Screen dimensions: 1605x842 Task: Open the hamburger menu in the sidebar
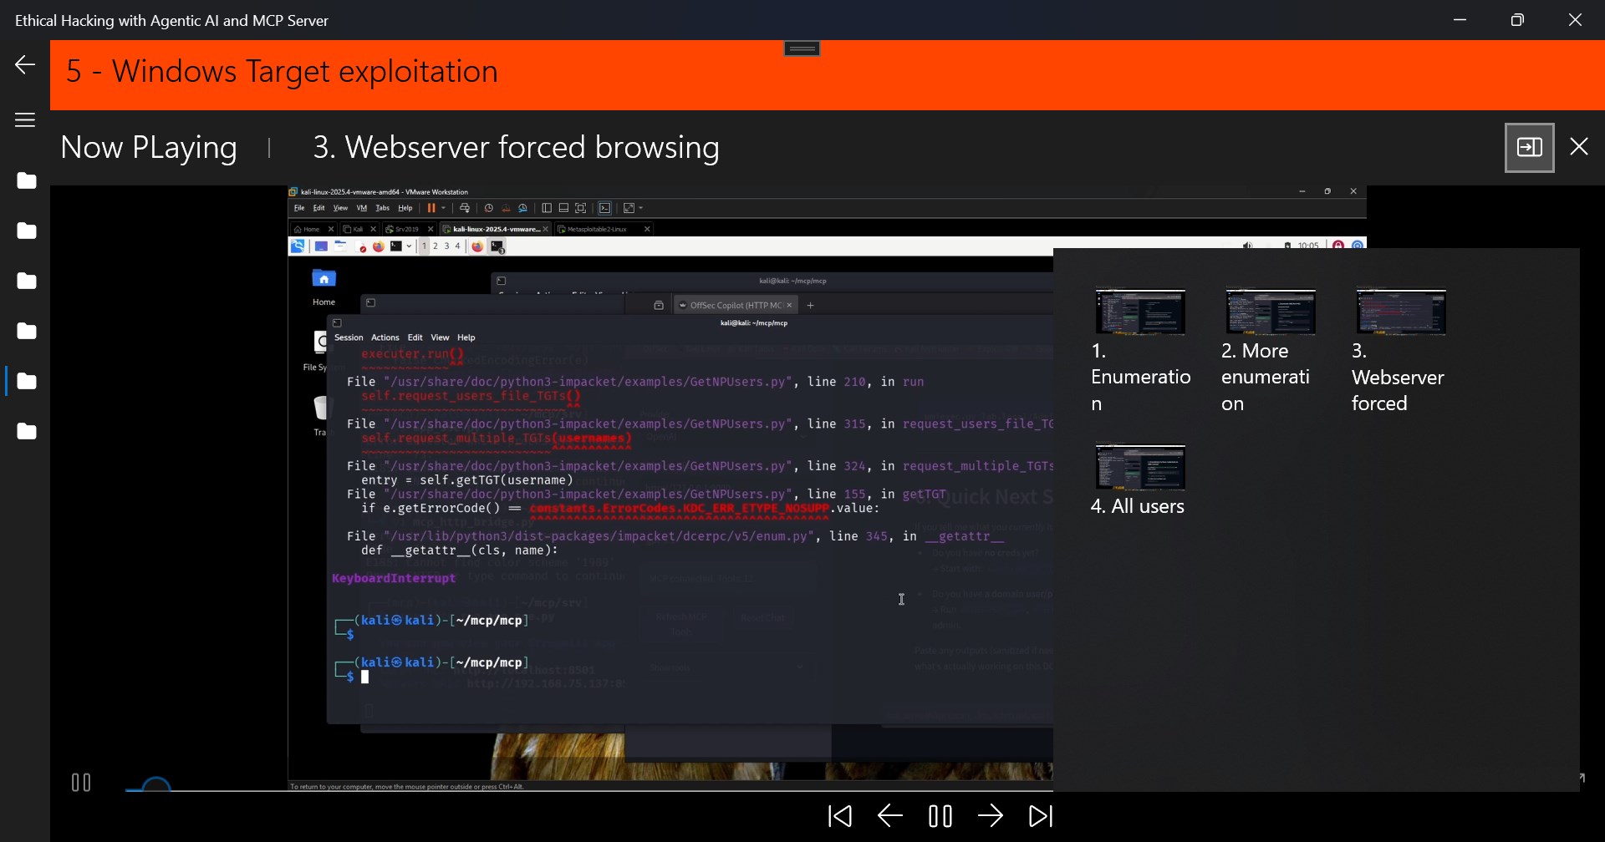(25, 120)
